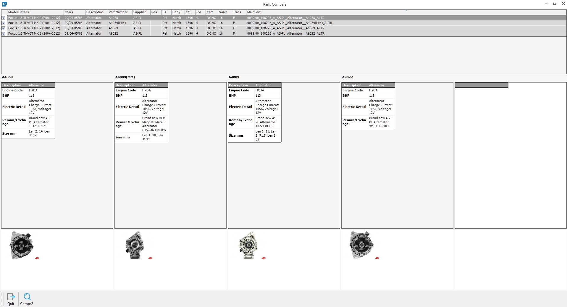567x307 pixels.
Task: Click the Supplier column header
Action: point(139,12)
